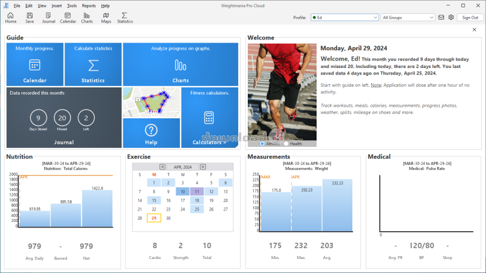Click the 175.0 weight bar
The image size is (486, 273).
276,211
